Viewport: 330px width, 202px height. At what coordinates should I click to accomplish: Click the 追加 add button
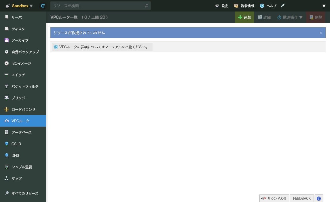pyautogui.click(x=244, y=17)
